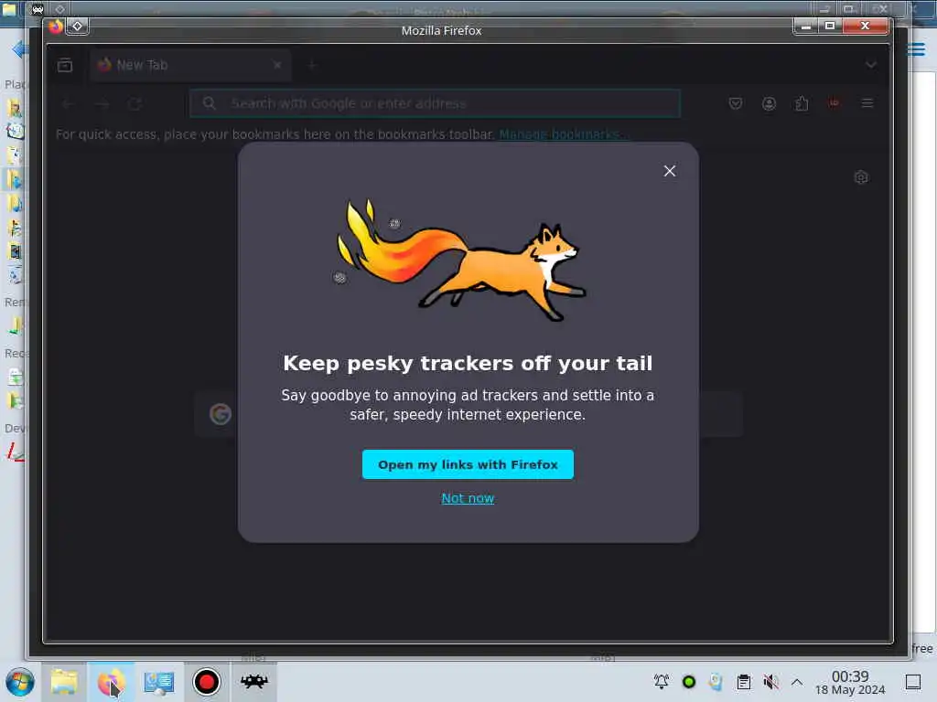The width and height of the screenshot is (937, 702).
Task: Open the space invader taskbar icon
Action: click(x=254, y=682)
